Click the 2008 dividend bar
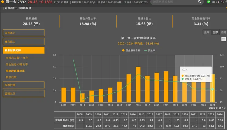This screenshot has height=130, width=227. tap(64, 95)
